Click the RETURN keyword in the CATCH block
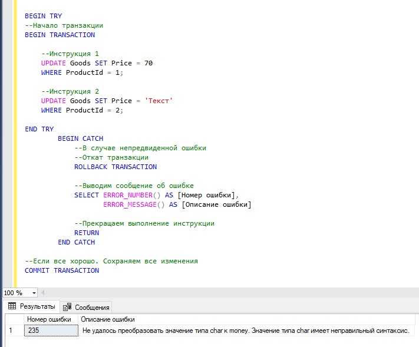 click(87, 233)
